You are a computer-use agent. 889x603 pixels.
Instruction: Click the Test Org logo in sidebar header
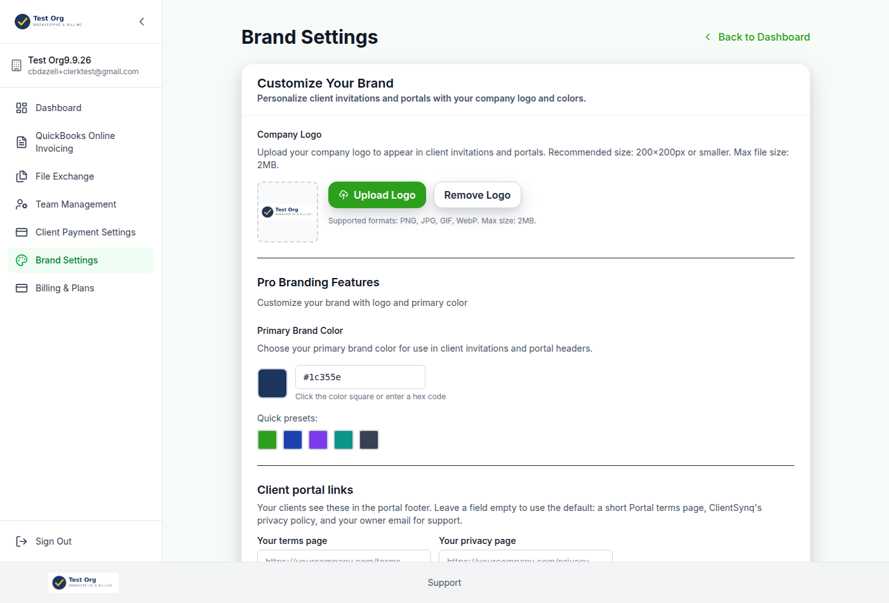tap(48, 22)
